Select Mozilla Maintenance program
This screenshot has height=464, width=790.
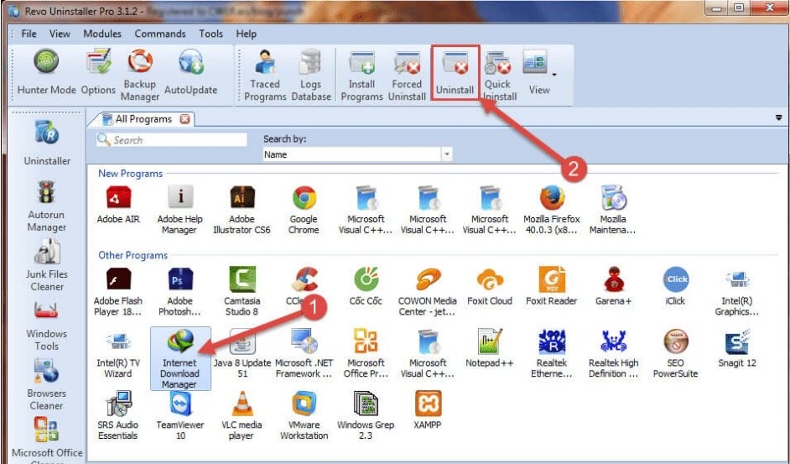tap(613, 210)
